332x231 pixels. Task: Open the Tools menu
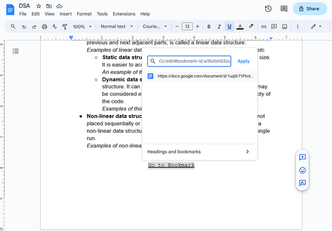pyautogui.click(x=102, y=14)
